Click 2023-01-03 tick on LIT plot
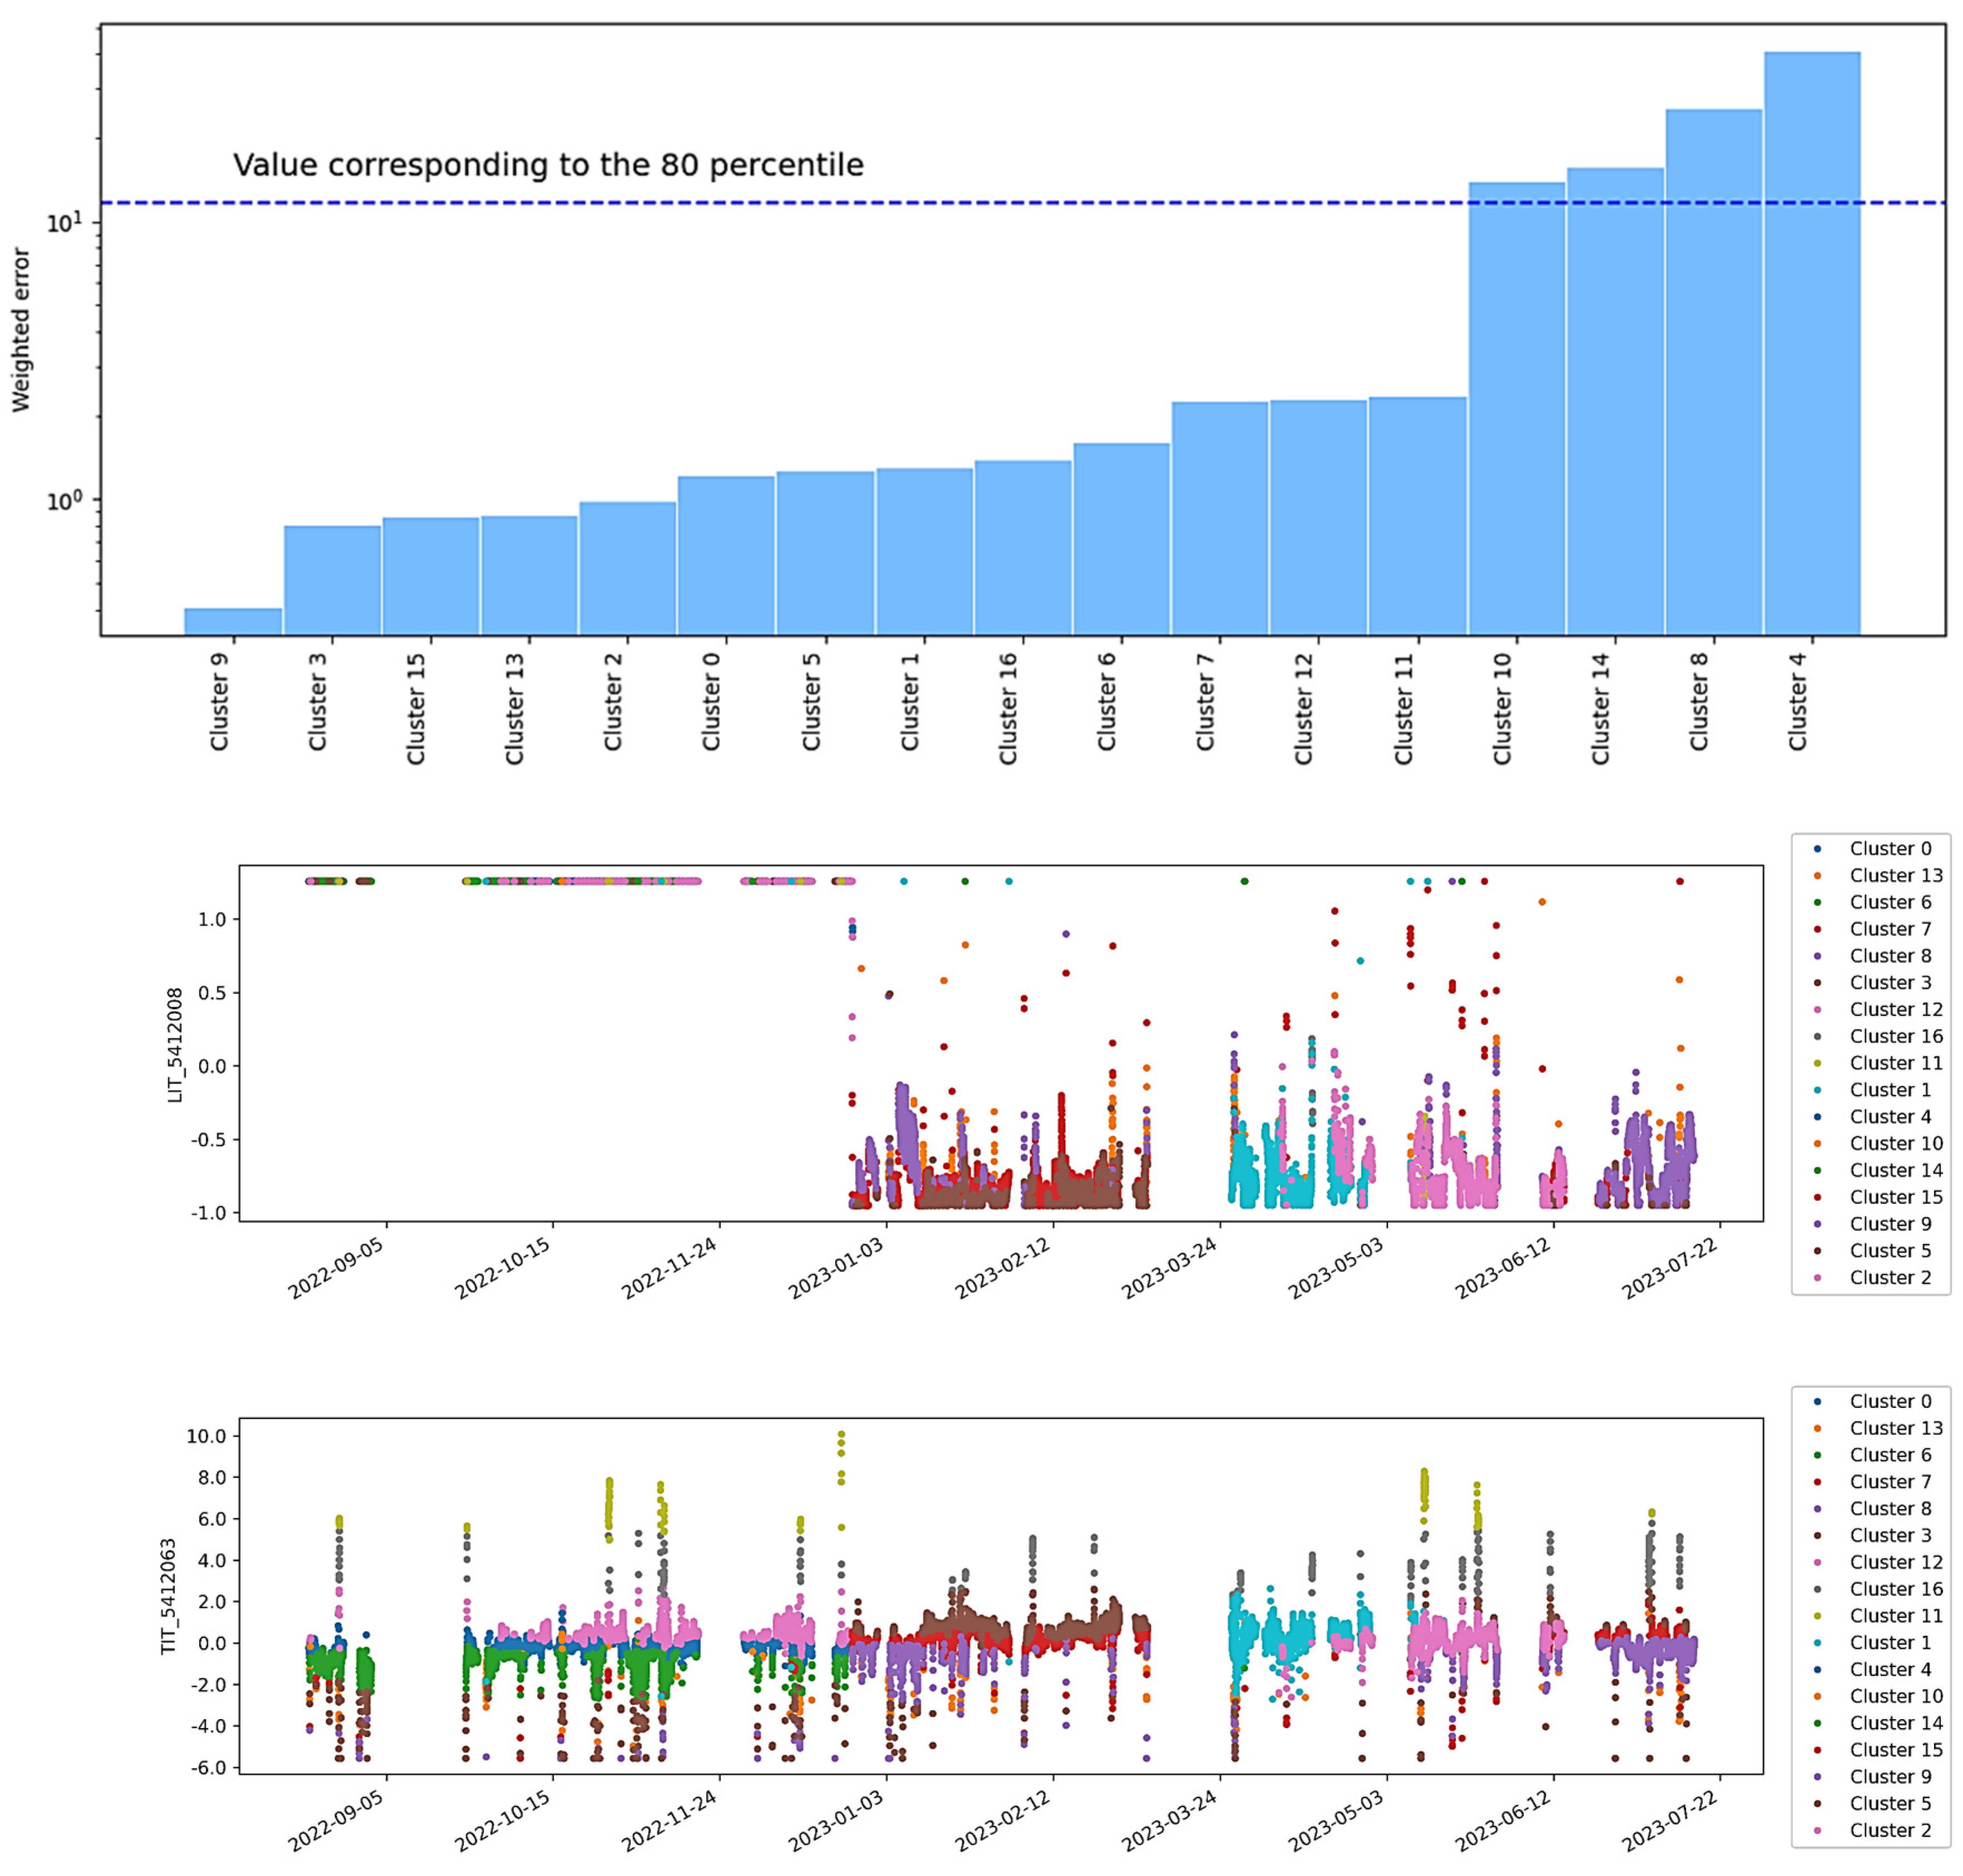Screen dimensions: 1963x1876 click(x=835, y=1268)
